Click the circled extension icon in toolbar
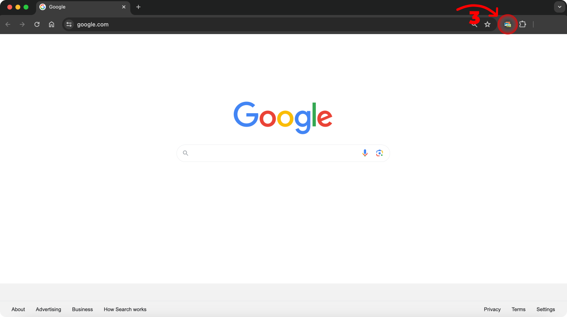567x317 pixels. (x=508, y=24)
